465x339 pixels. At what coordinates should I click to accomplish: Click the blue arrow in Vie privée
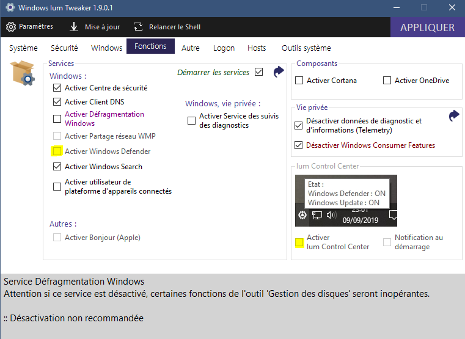pos(453,115)
